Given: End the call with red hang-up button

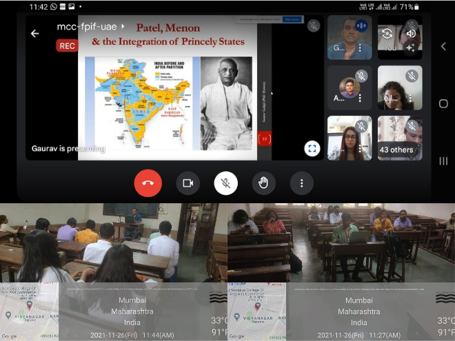Looking at the screenshot, I should [148, 183].
